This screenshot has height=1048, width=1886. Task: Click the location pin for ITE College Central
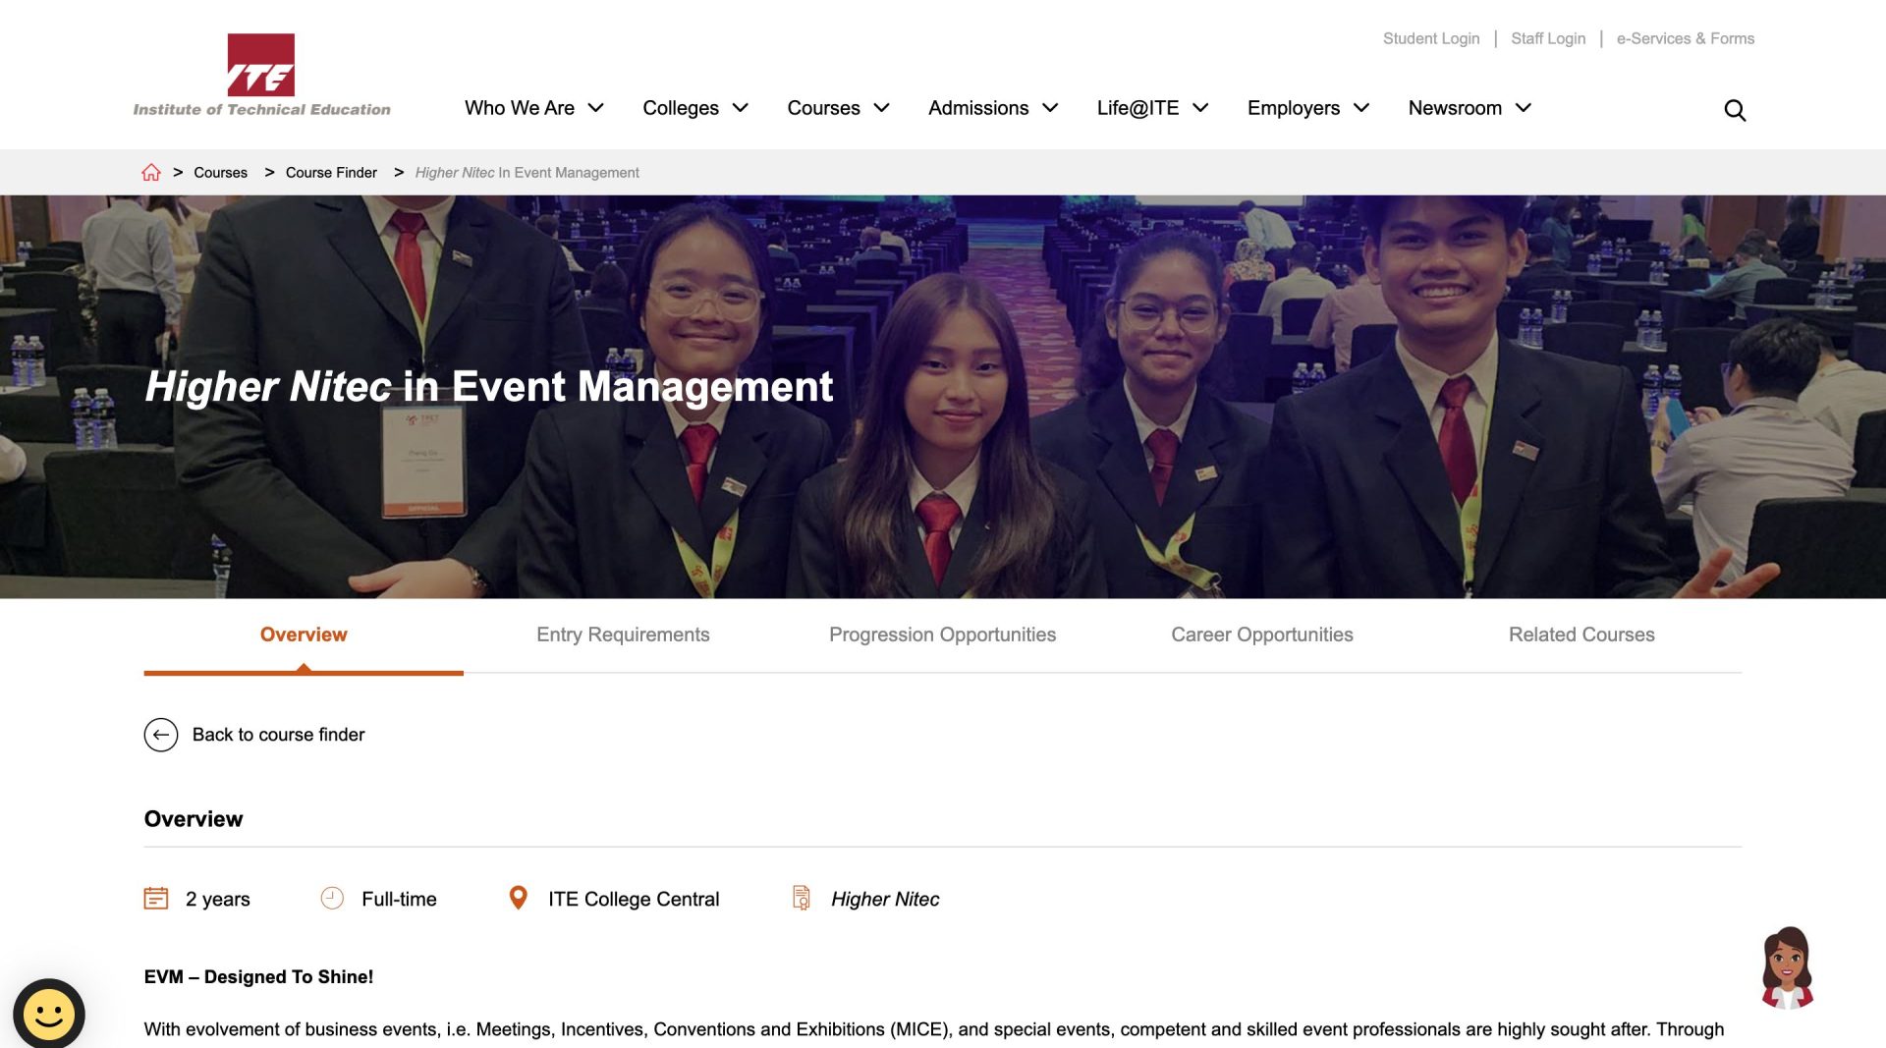coord(518,897)
